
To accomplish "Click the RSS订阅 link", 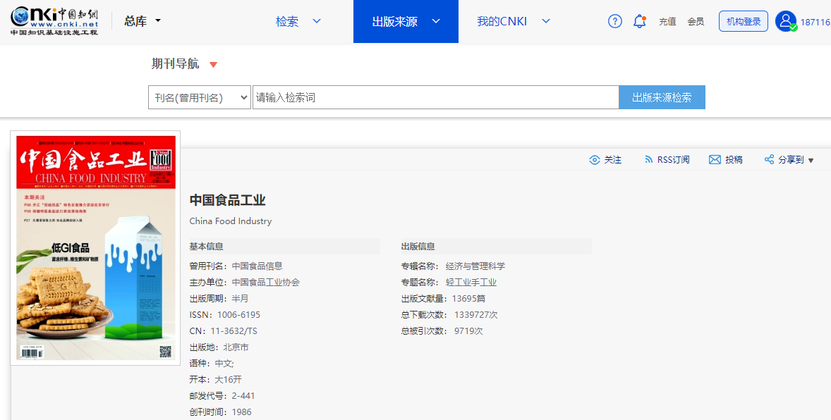I will pos(674,159).
